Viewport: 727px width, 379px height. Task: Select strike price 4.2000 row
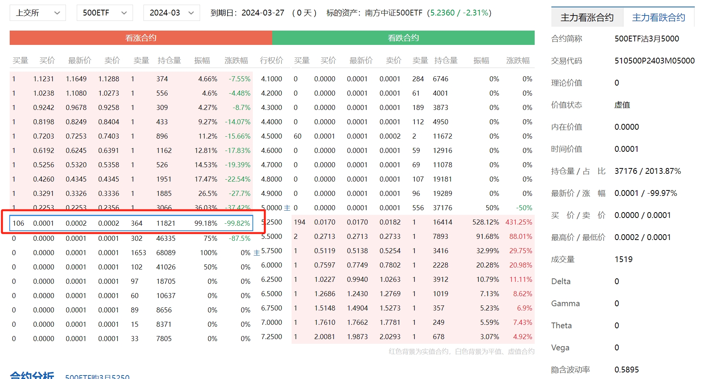tap(271, 93)
